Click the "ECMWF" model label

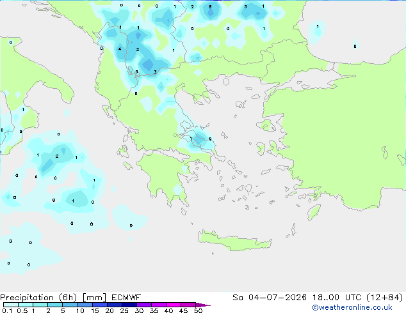pyautogui.click(x=126, y=298)
